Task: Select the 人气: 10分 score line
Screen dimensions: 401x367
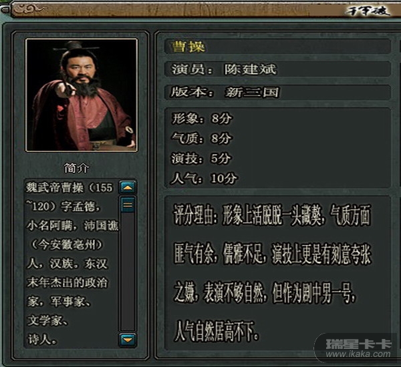Action: [x=204, y=178]
